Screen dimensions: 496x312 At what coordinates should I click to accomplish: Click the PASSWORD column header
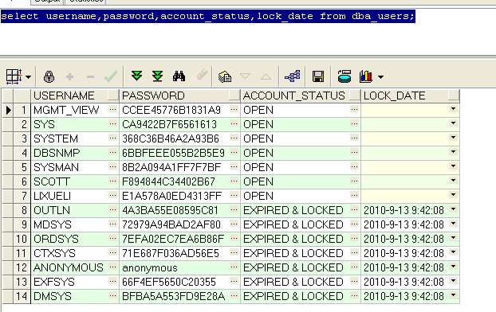[153, 96]
